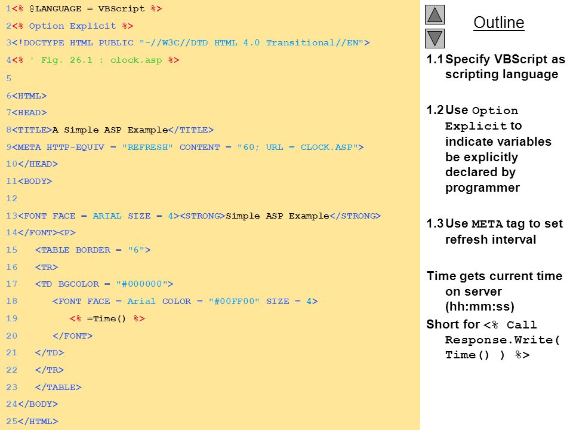Select outline item 1.2 Use Option Explicit
This screenshot has height=430, width=573.
pos(489,149)
